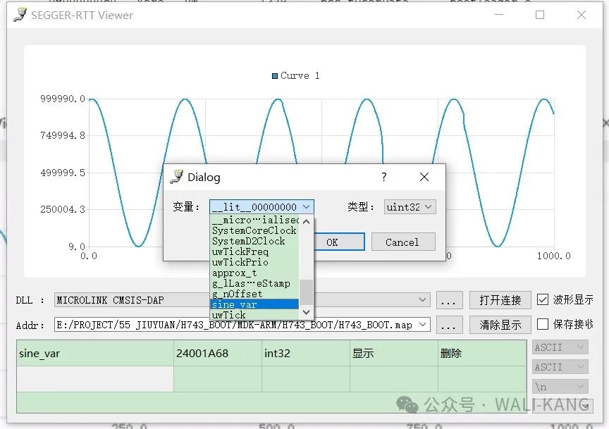Screen dimensions: 609x429
Task: Click the ... browse icon beside the Addr field
Action: pyautogui.click(x=449, y=324)
